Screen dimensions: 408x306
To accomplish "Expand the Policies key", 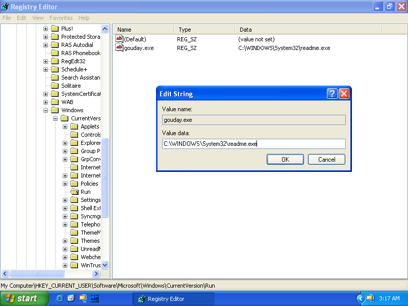I will 65,184.
